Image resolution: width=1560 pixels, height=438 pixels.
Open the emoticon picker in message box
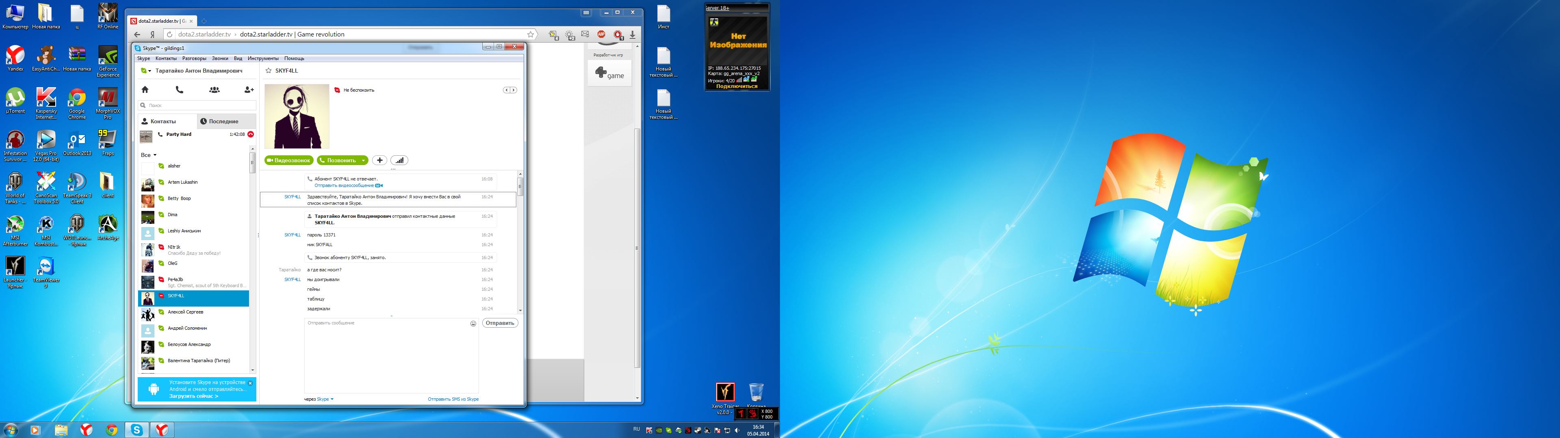tap(474, 324)
